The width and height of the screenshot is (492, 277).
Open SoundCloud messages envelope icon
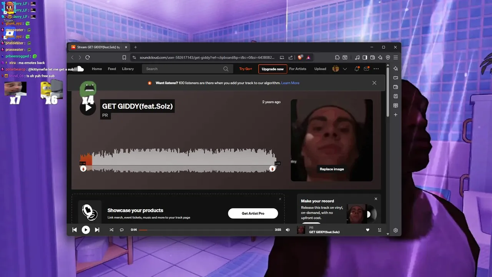pyautogui.click(x=366, y=69)
